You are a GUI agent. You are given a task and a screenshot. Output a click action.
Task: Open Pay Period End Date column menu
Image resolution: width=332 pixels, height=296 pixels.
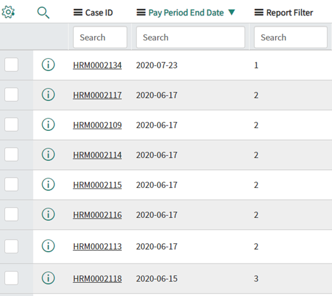[141, 13]
